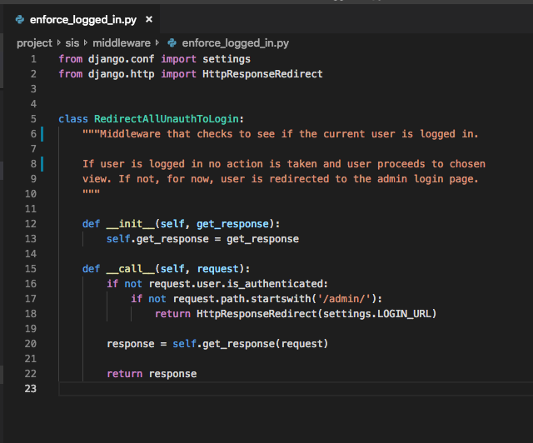The image size is (533, 443).
Task: Click the __call__ method name
Action: point(131,269)
